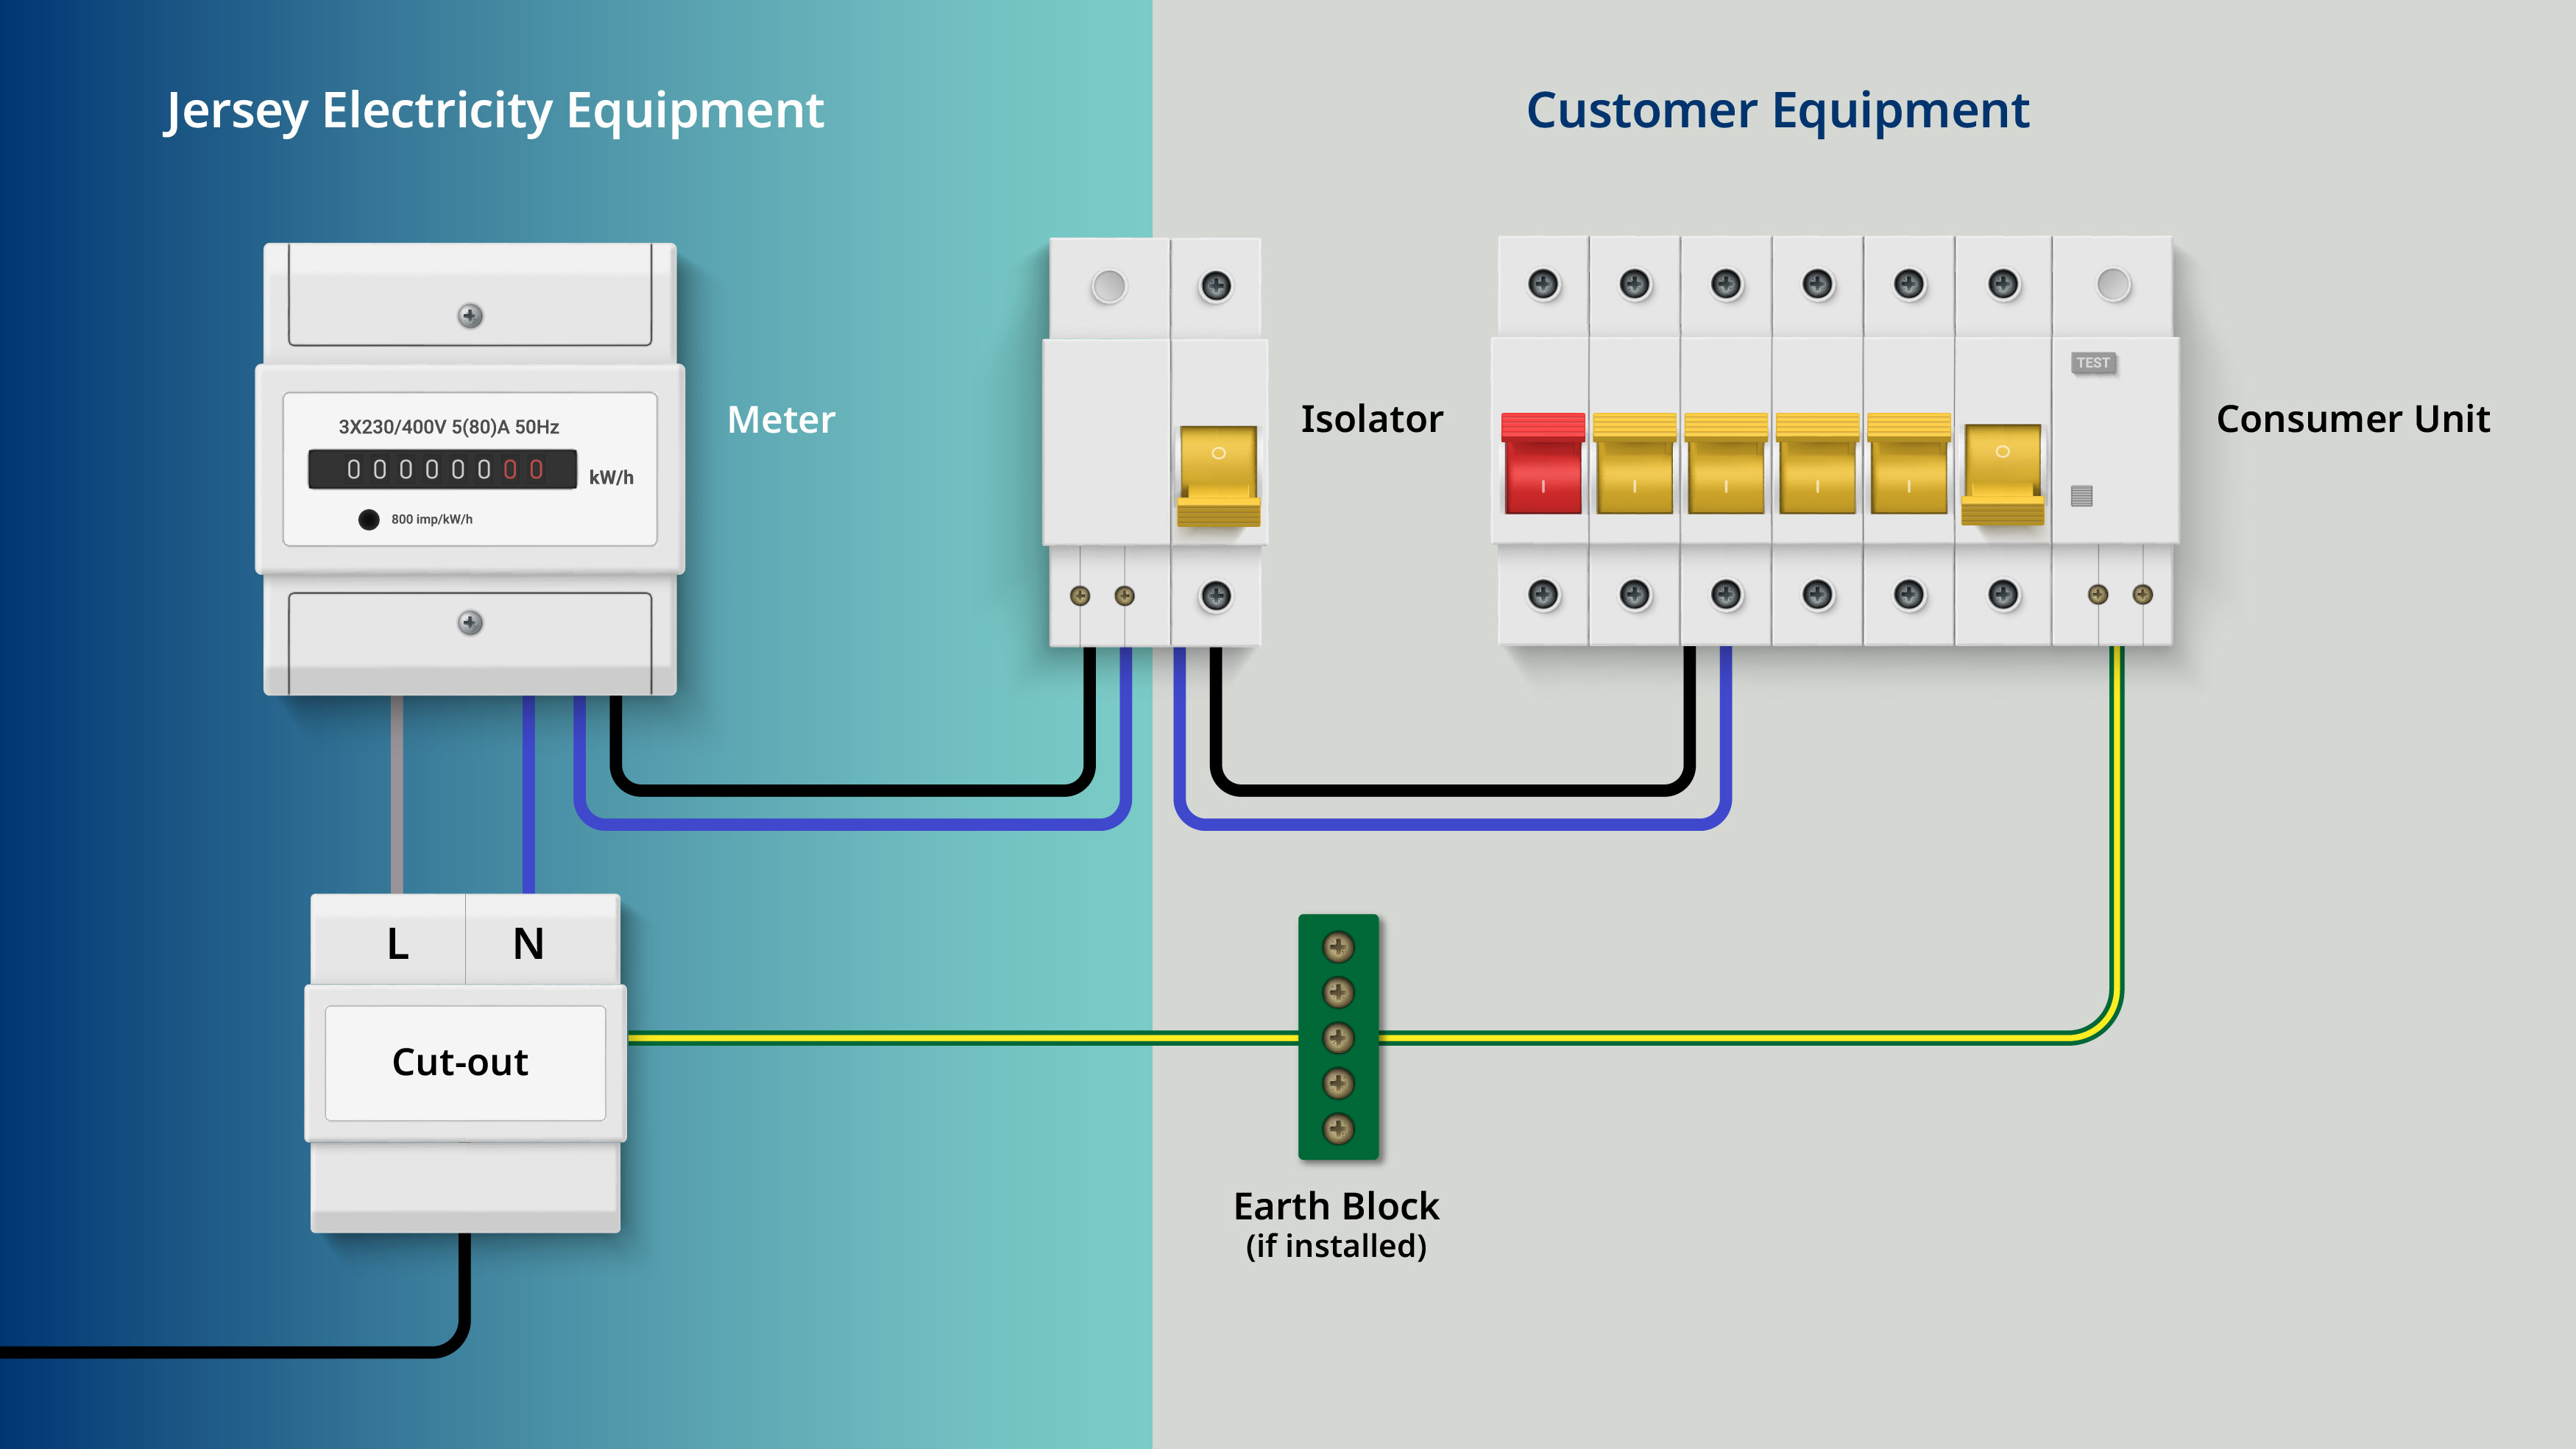Toggle the yellow Isolator switch

(1218, 476)
